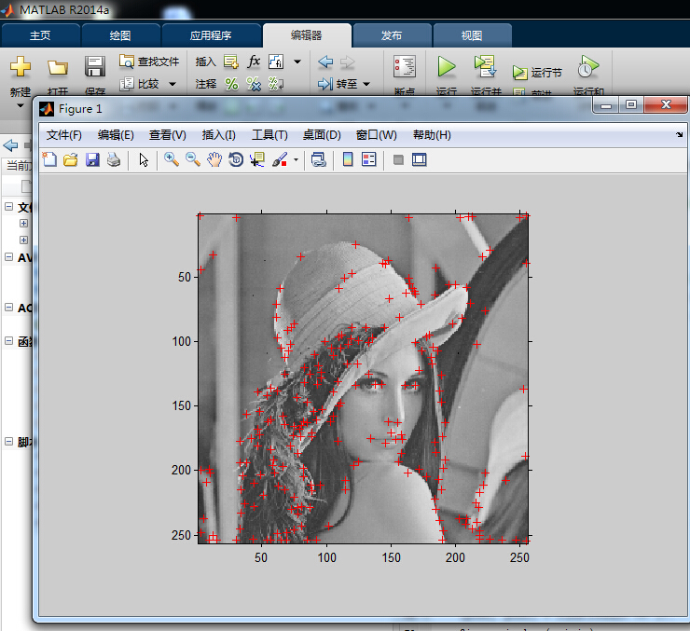Open the dropdown arrow under 新建

point(21,105)
